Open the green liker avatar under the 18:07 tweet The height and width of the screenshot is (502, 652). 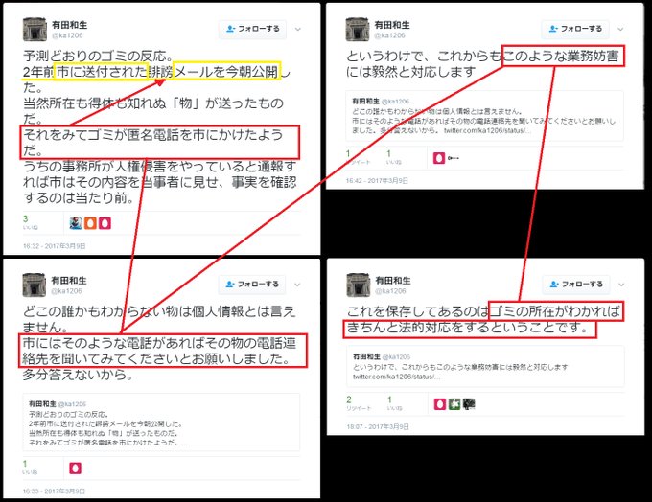[x=454, y=404]
